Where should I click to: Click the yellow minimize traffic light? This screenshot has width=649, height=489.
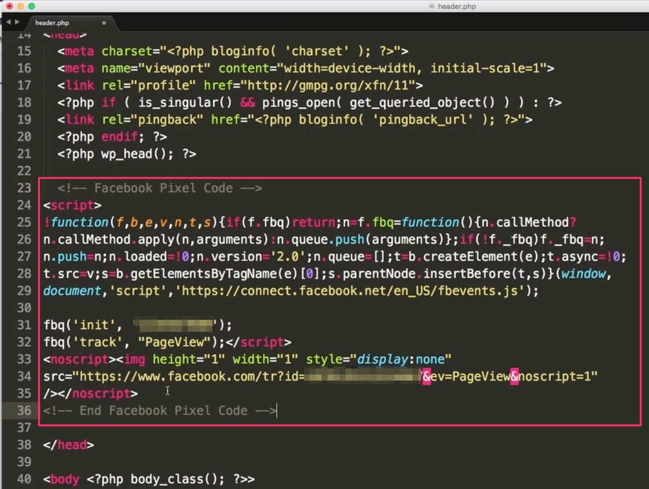click(x=21, y=7)
